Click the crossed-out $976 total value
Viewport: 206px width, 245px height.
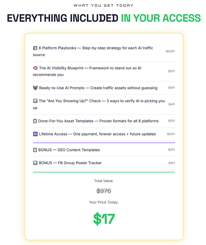click(x=104, y=191)
